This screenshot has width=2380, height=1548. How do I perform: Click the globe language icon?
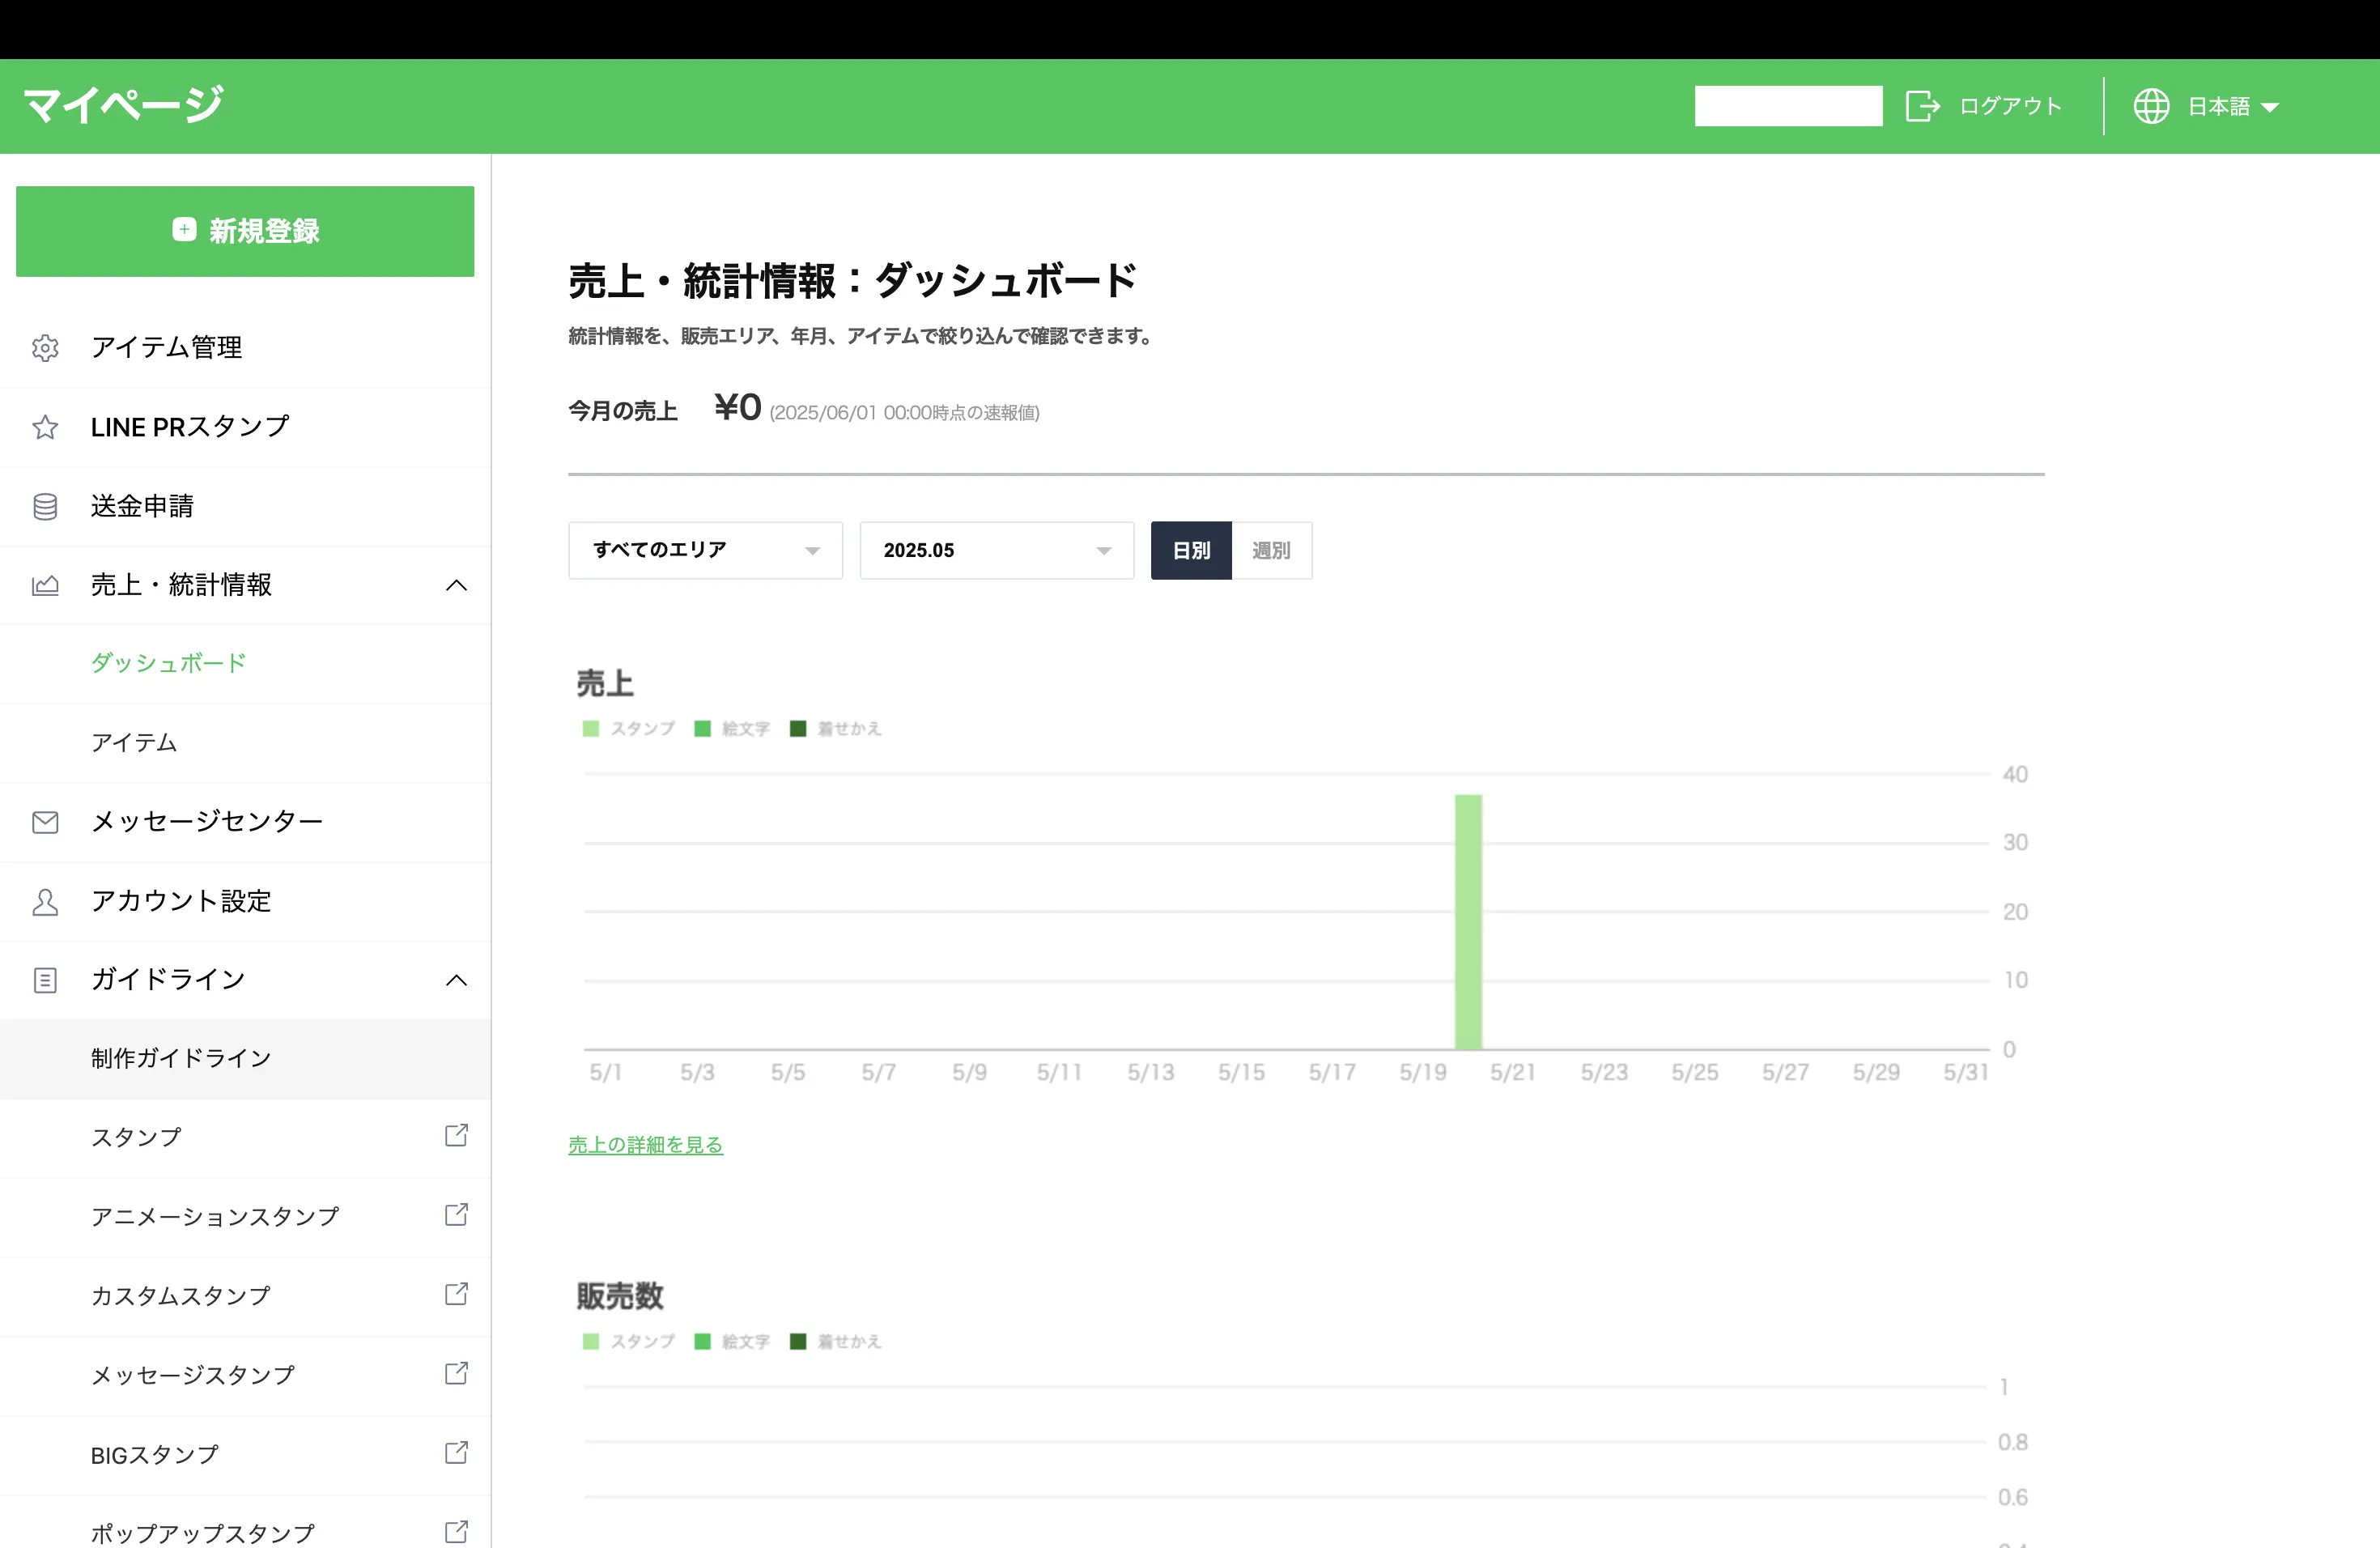pos(2151,106)
